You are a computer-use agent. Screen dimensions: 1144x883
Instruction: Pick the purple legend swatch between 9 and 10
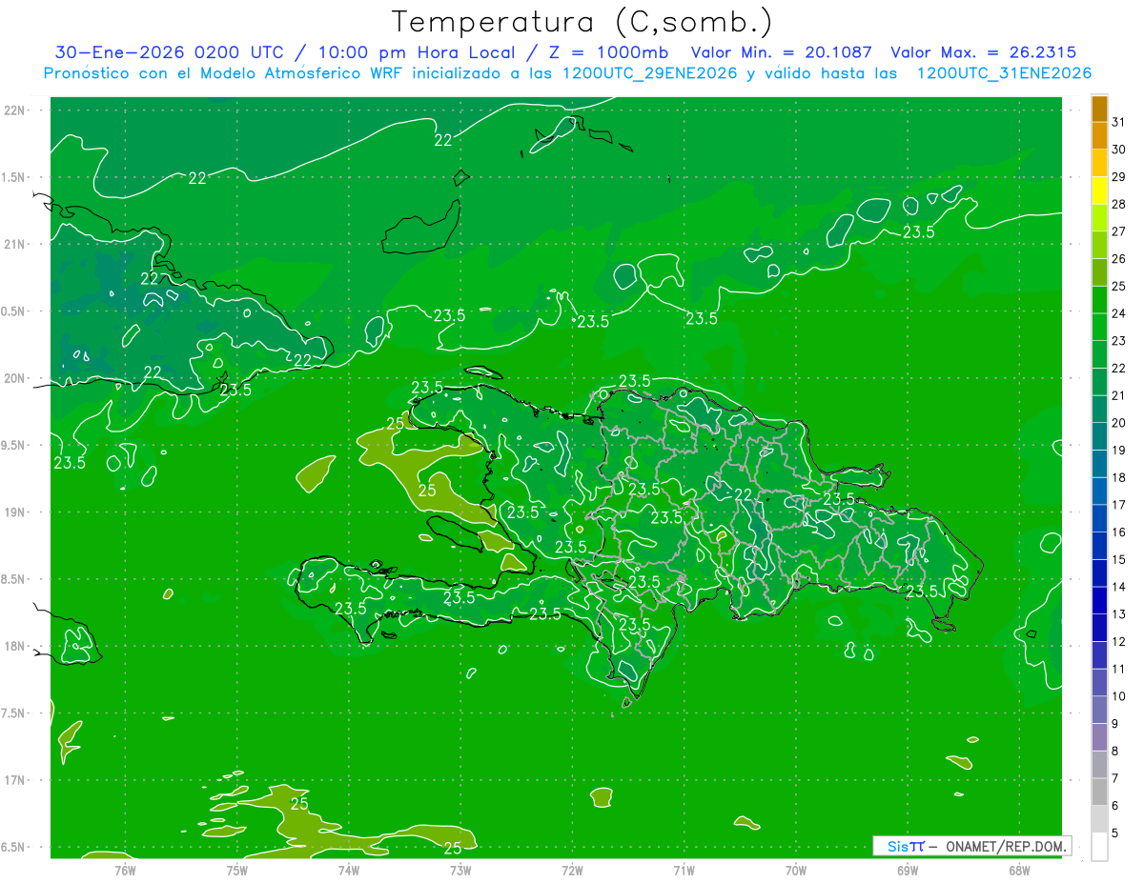pyautogui.click(x=1099, y=711)
